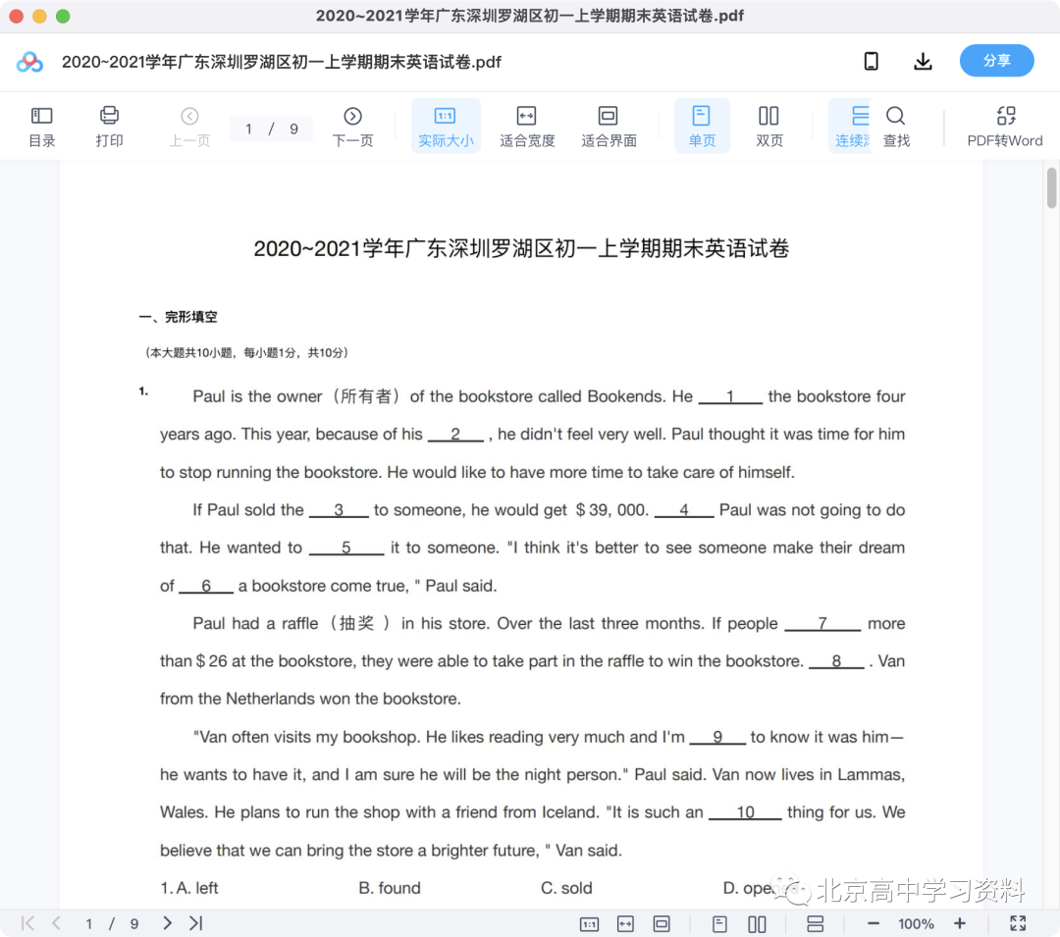Viewport: 1060px width, 937px height.
Task: Jump to last page in bottom bar
Action: (x=196, y=923)
